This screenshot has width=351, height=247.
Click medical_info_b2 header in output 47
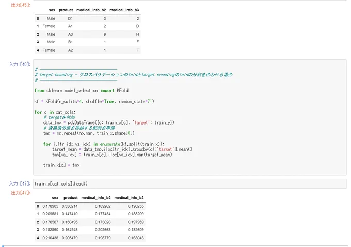96,198
